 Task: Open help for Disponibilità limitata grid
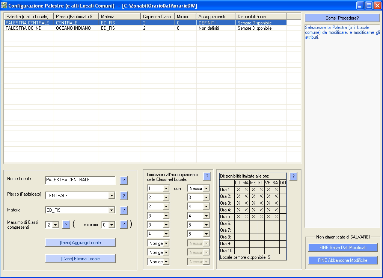coord(293,176)
